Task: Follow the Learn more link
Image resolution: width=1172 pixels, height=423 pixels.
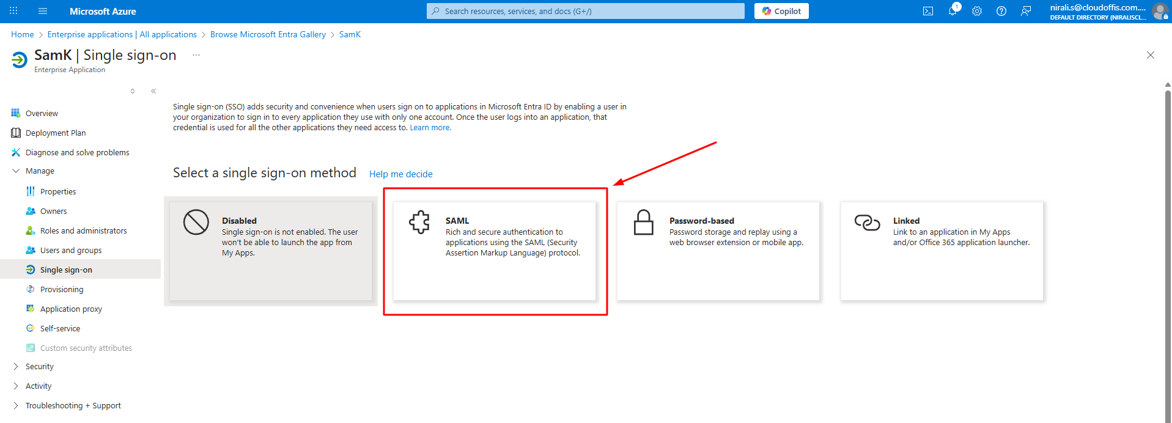Action: 430,128
